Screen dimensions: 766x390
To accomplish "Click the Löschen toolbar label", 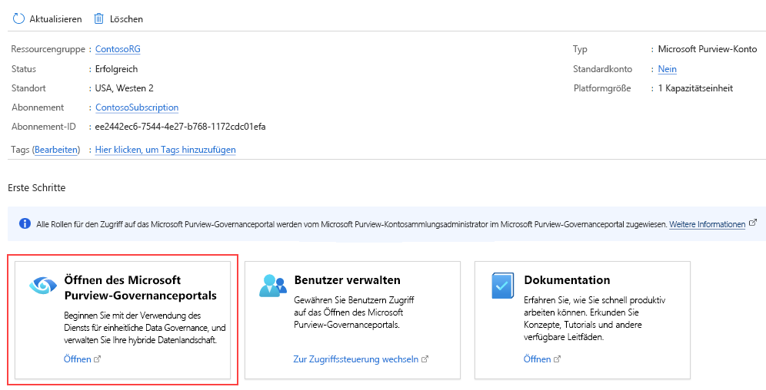I will coord(127,19).
